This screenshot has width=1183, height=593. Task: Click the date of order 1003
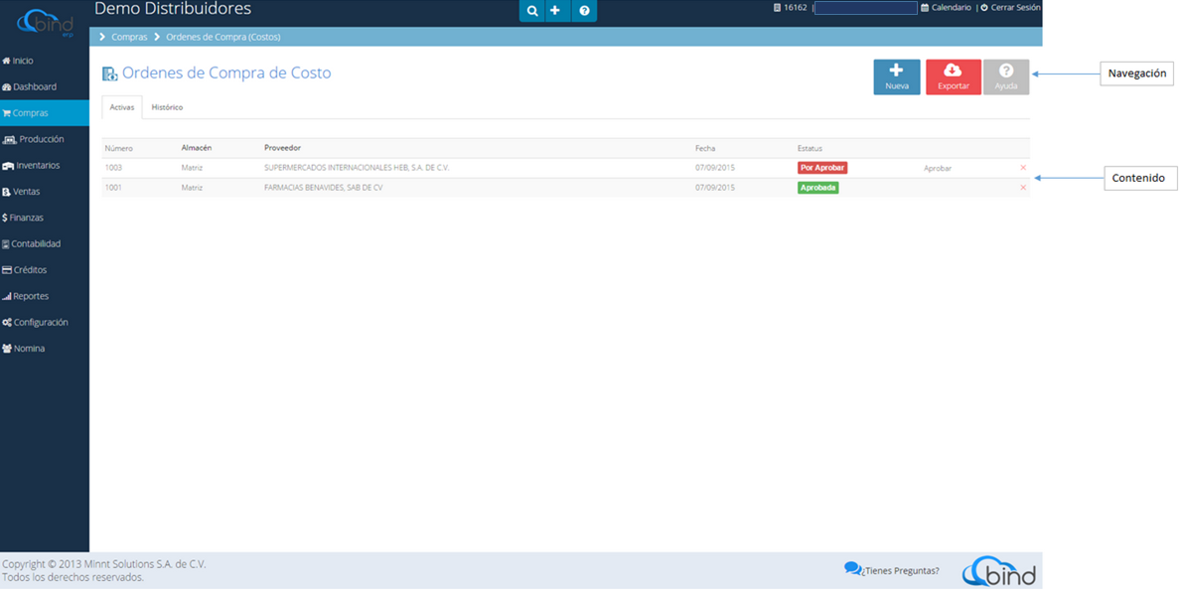714,168
